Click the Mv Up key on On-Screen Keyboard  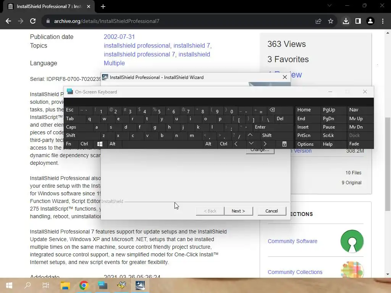pos(360,119)
